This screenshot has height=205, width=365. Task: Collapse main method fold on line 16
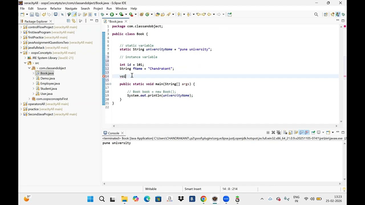(110, 84)
